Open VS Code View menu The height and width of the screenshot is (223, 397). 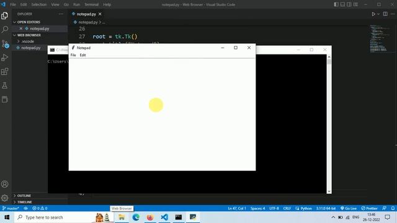[55, 4]
